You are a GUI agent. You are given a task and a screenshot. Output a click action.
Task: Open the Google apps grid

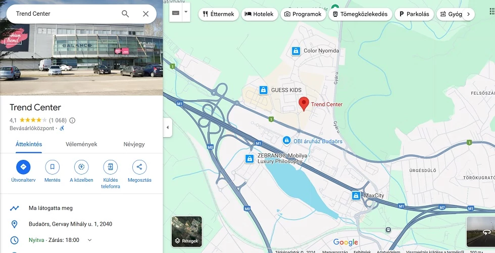[x=492, y=12]
